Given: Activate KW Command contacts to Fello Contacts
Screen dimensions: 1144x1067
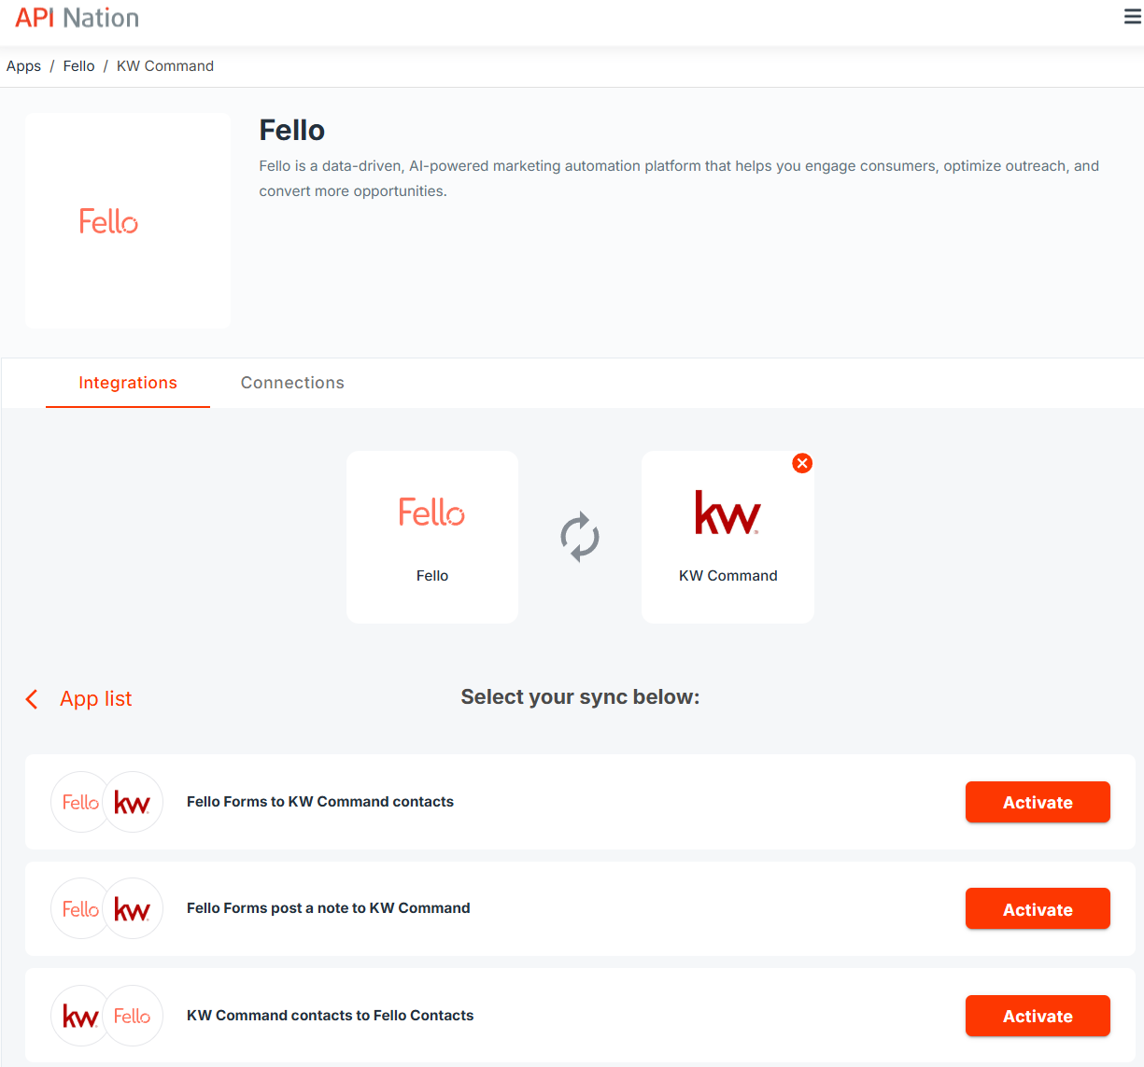Looking at the screenshot, I should (x=1038, y=1016).
